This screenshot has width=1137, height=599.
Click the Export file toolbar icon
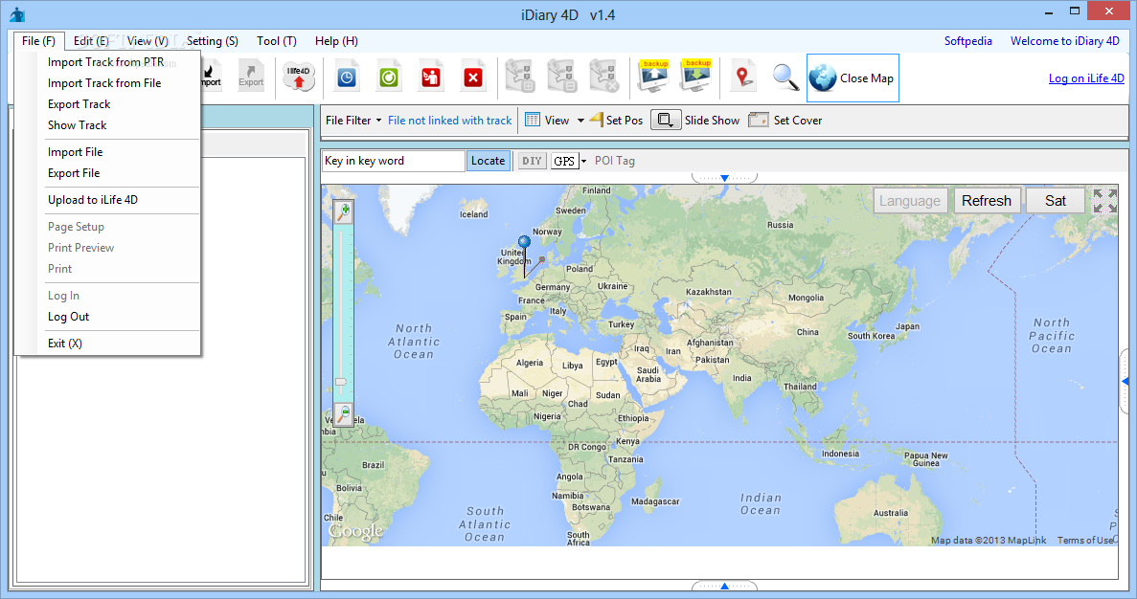click(x=251, y=75)
